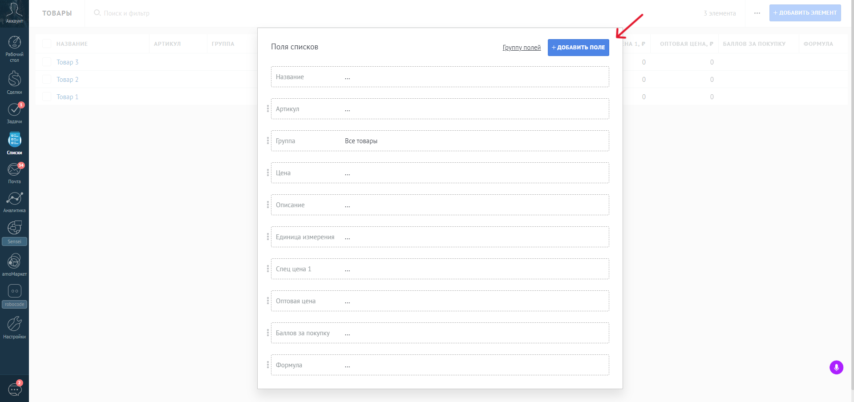This screenshot has height=402, width=854.
Task: Open Почта mail section
Action: (14, 173)
